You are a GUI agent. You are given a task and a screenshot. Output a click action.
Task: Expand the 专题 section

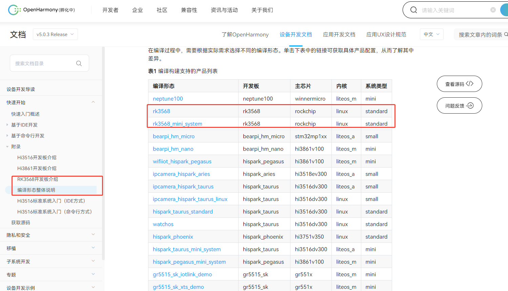point(93,274)
